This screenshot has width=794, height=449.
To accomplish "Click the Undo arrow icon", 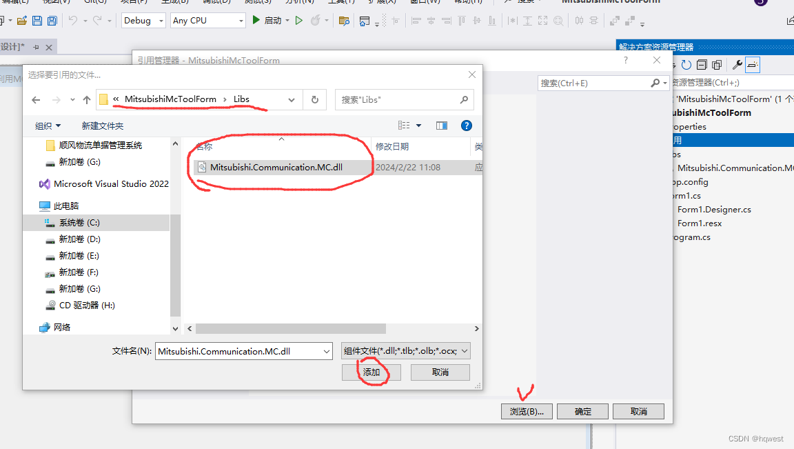I will pyautogui.click(x=74, y=21).
